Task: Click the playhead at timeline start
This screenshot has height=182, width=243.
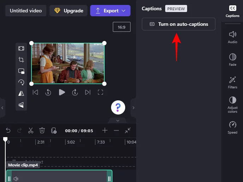Action: click(x=5, y=139)
